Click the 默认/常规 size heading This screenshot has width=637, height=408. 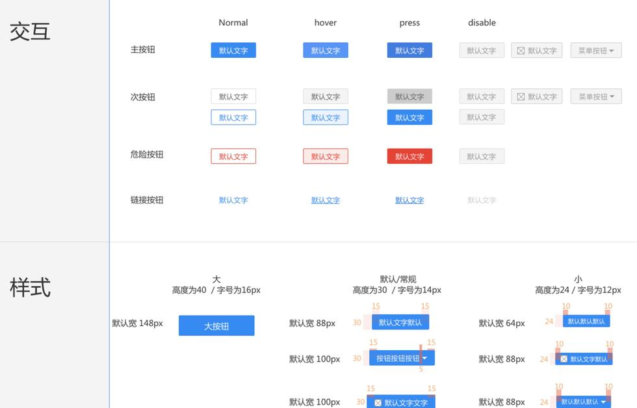coord(398,279)
